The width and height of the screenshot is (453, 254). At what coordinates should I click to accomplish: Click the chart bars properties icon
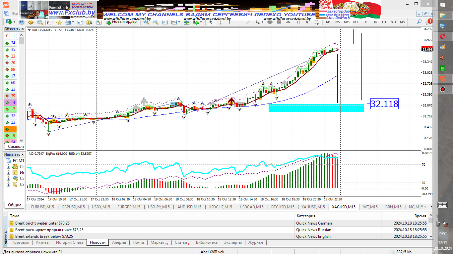coord(165,22)
